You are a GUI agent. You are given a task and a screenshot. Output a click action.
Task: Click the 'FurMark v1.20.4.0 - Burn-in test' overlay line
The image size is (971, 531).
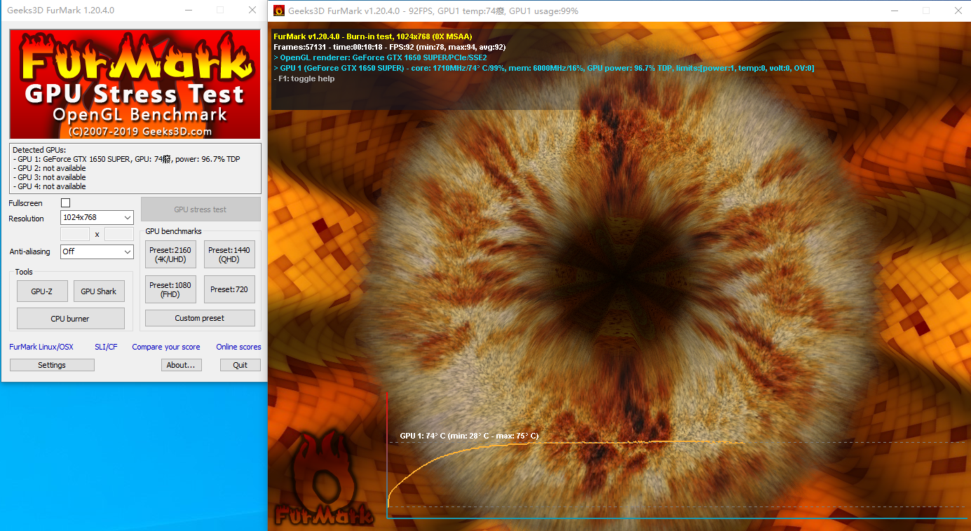(372, 36)
